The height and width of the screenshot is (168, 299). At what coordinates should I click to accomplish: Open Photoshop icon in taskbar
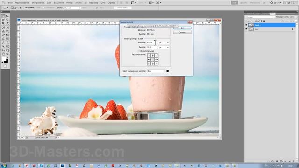pyautogui.click(x=62, y=166)
